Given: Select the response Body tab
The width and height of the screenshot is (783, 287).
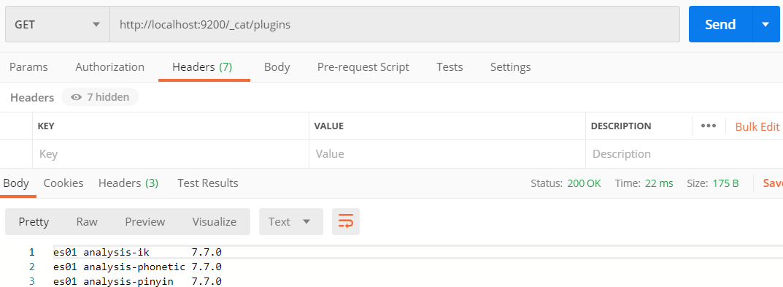Looking at the screenshot, I should click(x=16, y=183).
